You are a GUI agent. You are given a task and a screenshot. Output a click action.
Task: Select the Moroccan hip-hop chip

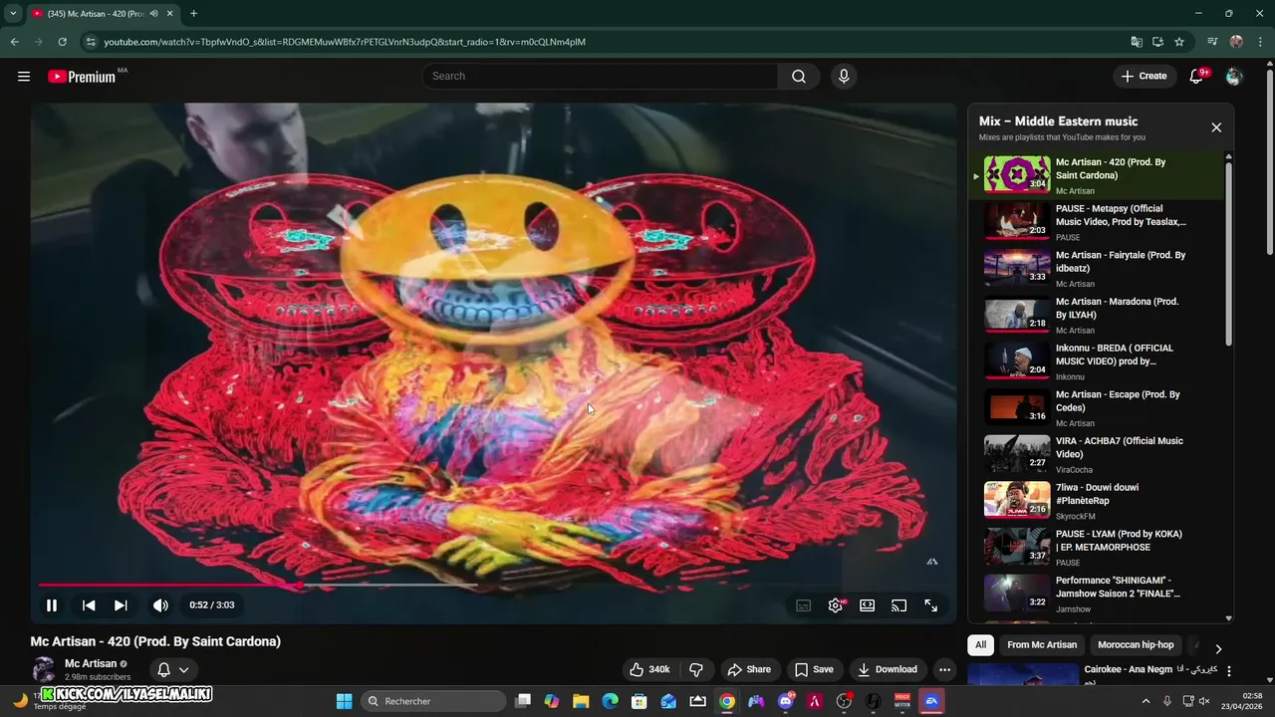(x=1136, y=645)
